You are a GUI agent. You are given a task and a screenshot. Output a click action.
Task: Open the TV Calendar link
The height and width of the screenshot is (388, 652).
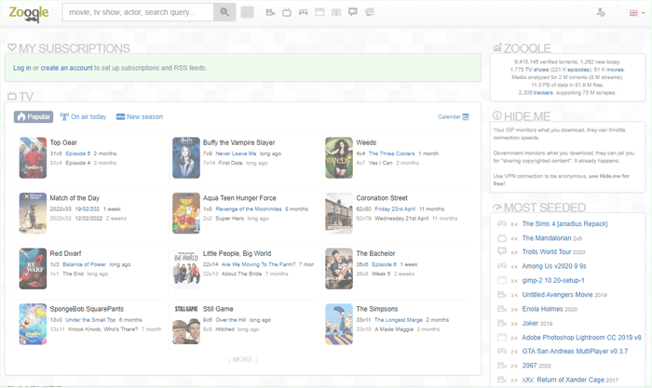click(x=454, y=116)
